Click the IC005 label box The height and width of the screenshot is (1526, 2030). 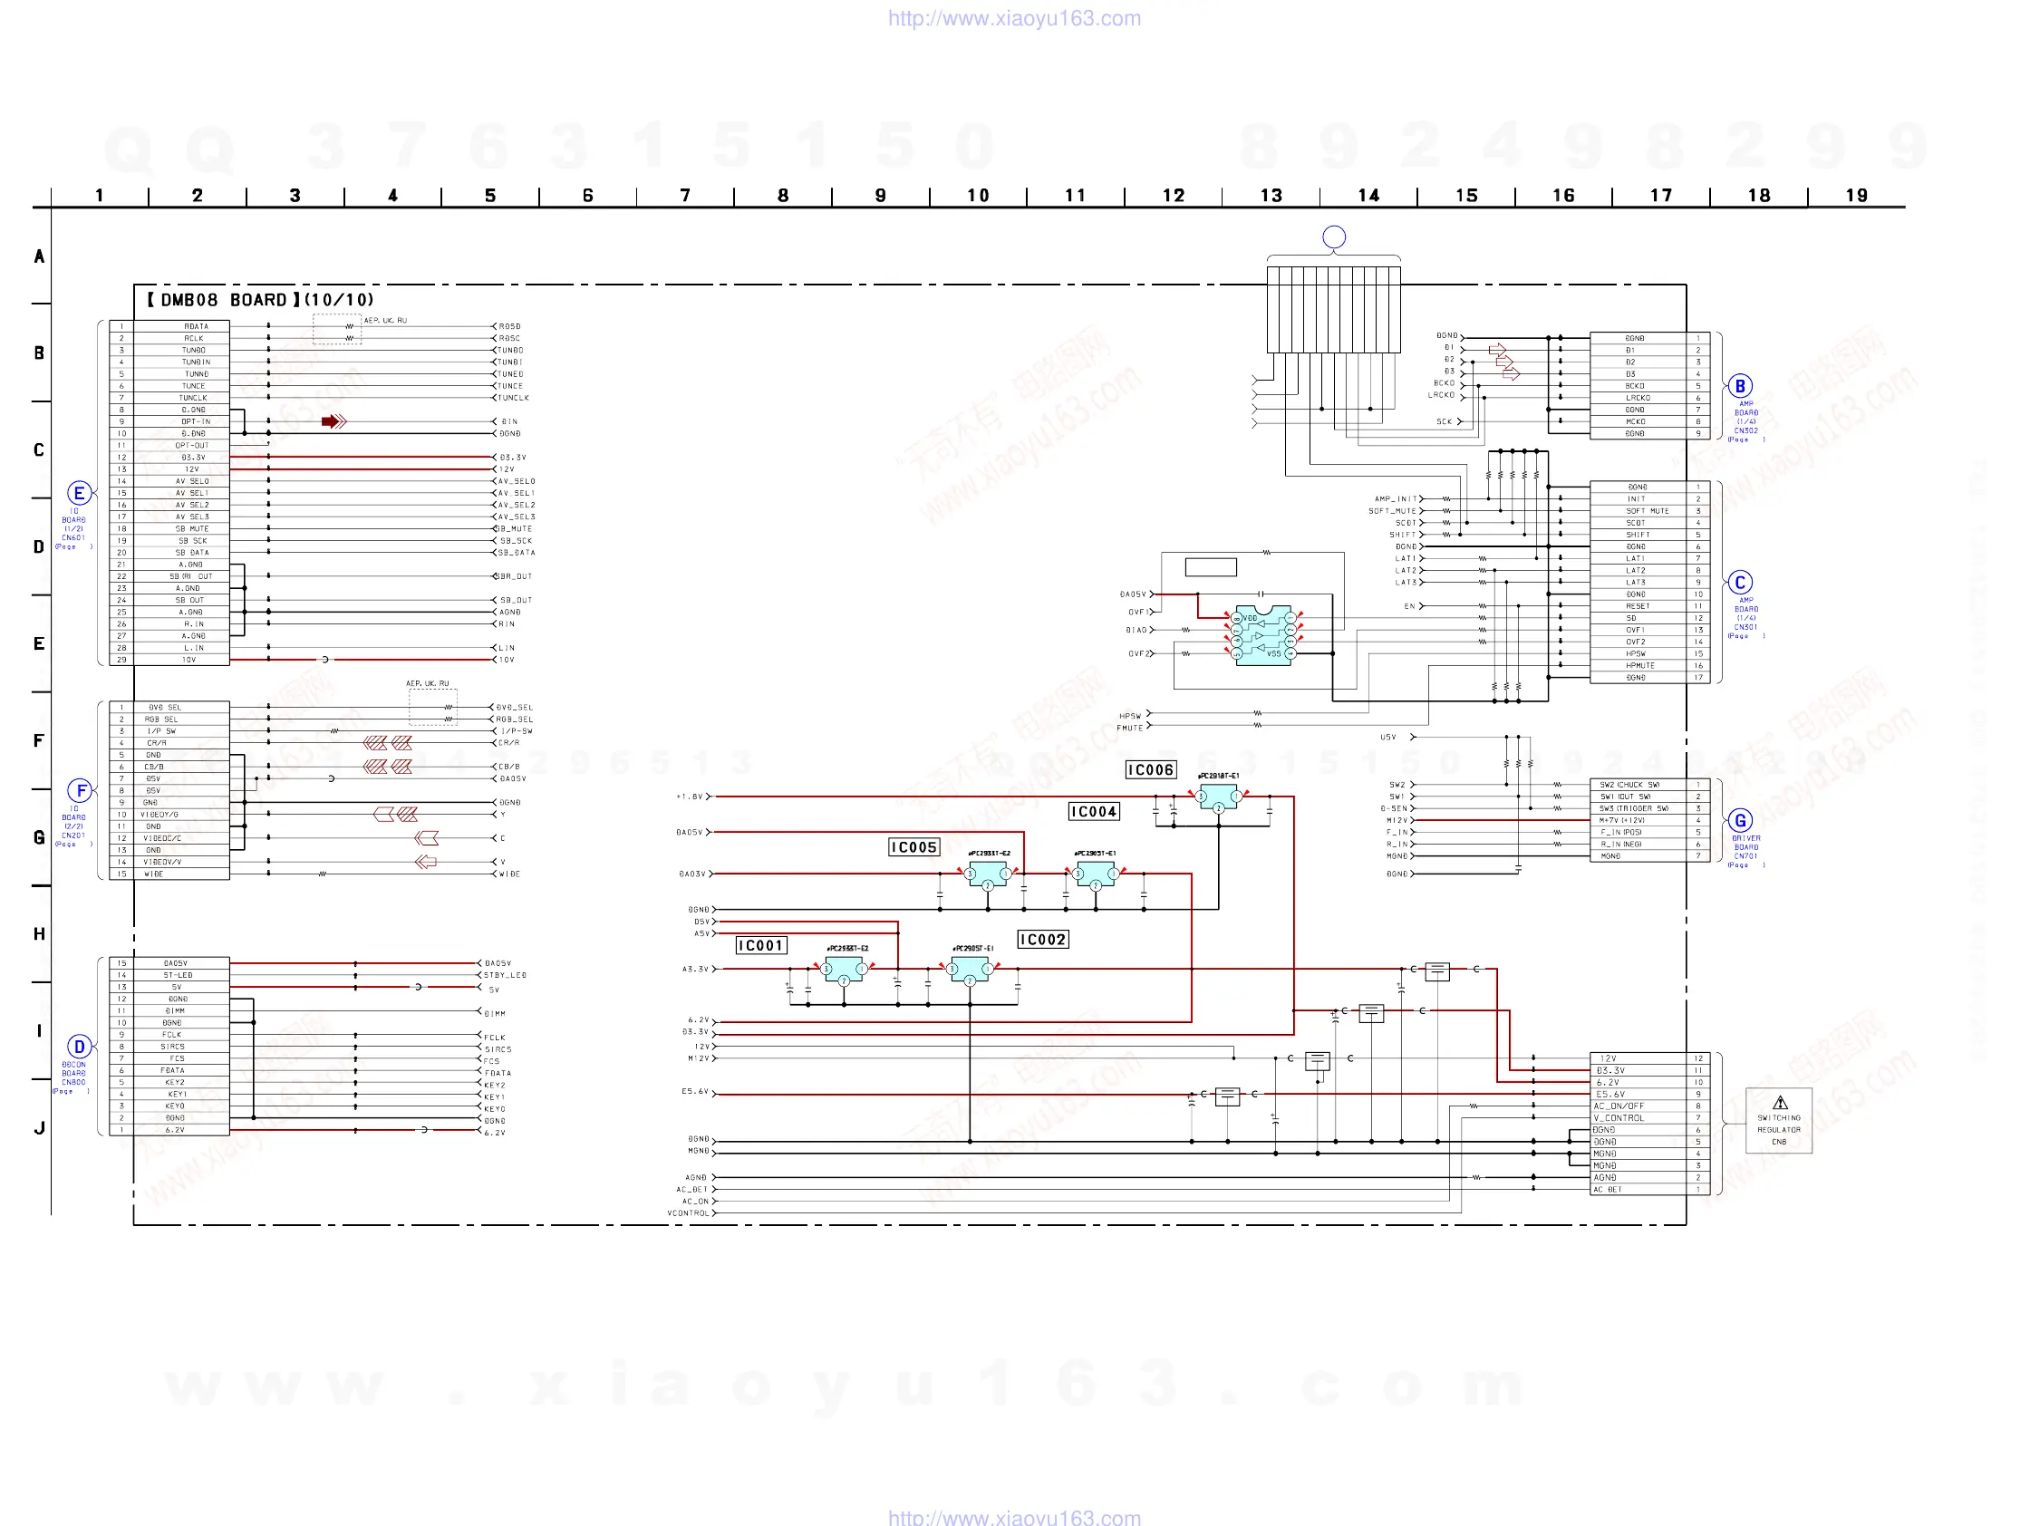914,847
